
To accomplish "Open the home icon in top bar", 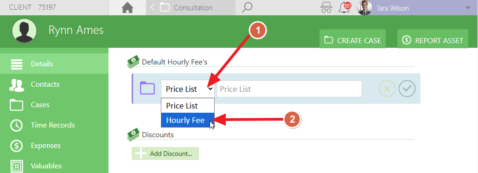I will pyautogui.click(x=128, y=7).
